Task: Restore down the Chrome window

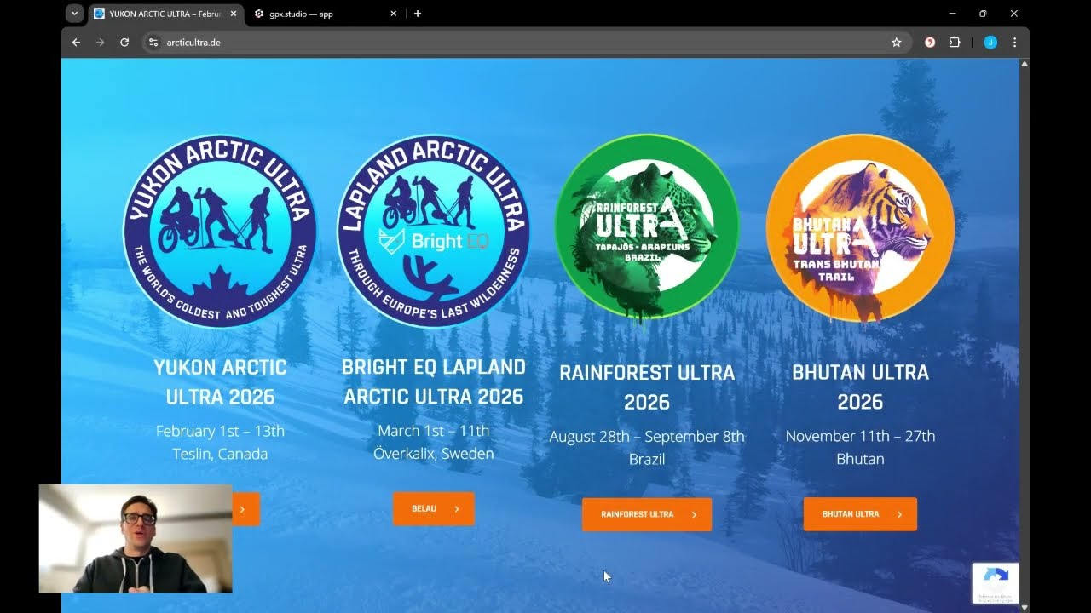Action: pyautogui.click(x=983, y=14)
